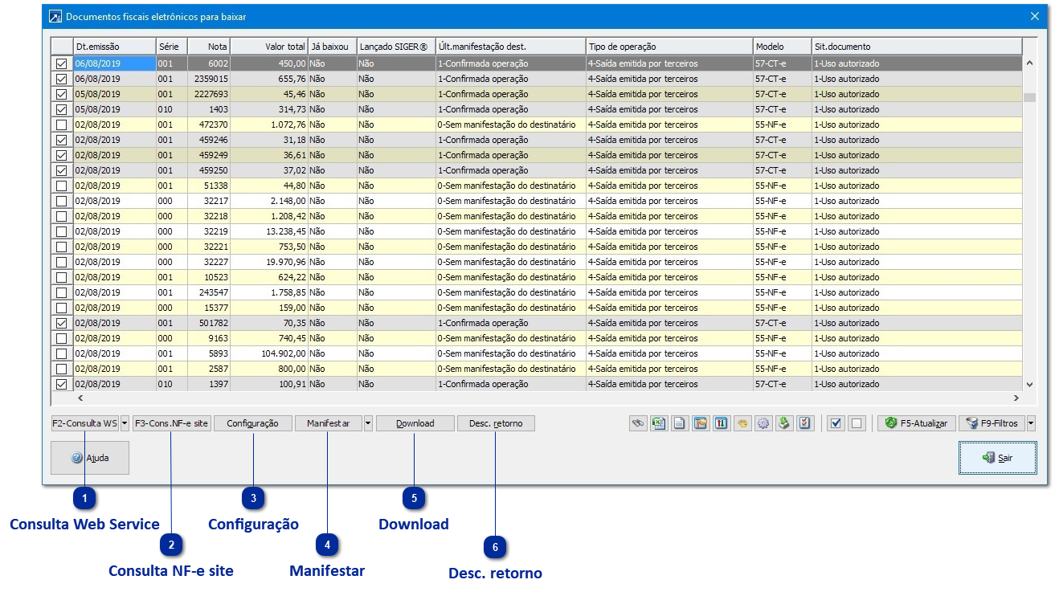Check the box for nota 472370
The width and height of the screenshot is (1055, 596).
pos(61,125)
